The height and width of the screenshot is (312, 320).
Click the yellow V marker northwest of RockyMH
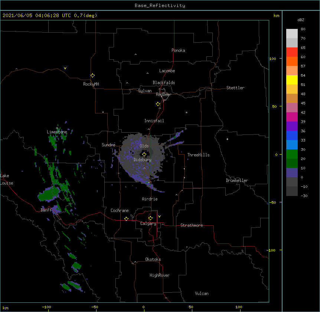click(65, 68)
